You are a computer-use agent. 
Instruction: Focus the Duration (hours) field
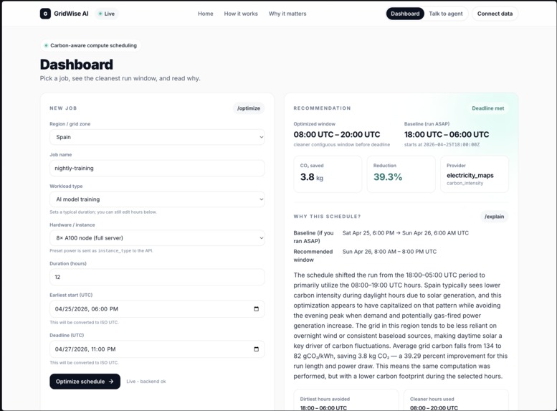pyautogui.click(x=157, y=277)
